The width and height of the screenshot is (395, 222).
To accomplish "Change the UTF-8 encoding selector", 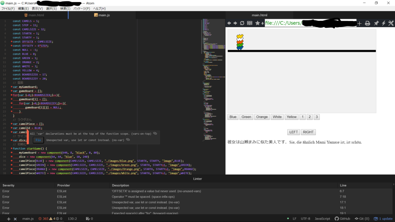I will (306, 219).
